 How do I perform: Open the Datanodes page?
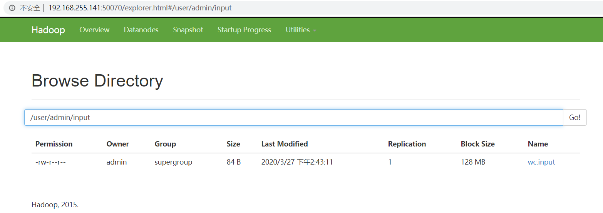[x=141, y=30]
